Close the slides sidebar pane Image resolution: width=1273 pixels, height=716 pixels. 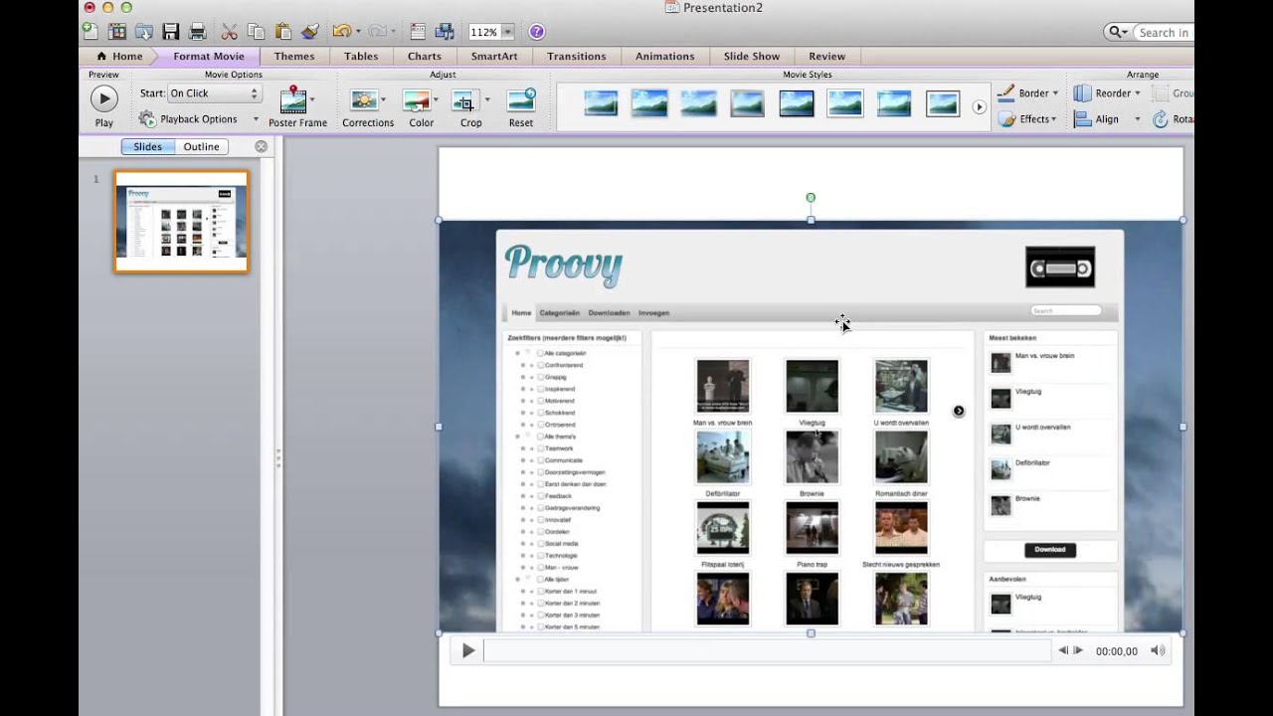point(261,146)
